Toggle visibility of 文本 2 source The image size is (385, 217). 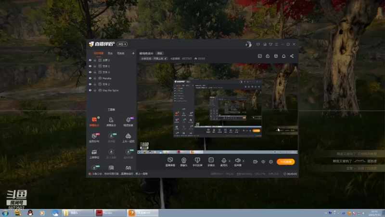90,84
